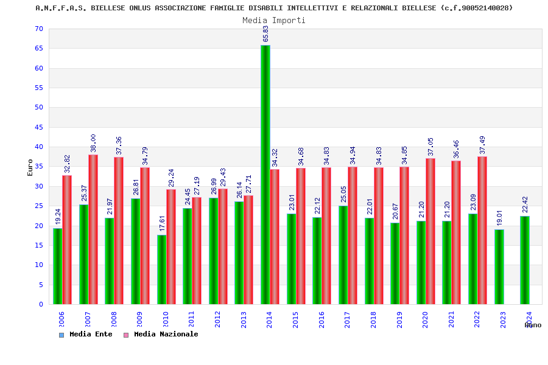Screen dimensions: 548x365
Task: Click the pink Media Nazionale legend swatch
Action: (126, 335)
